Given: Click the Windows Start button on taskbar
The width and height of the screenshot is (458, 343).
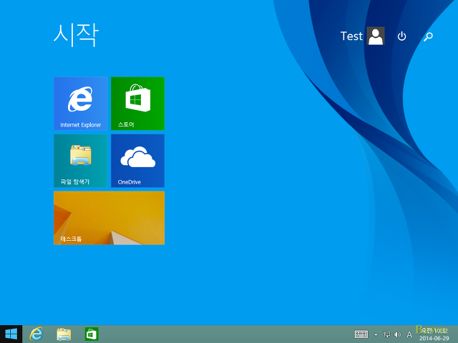Looking at the screenshot, I should (11, 334).
